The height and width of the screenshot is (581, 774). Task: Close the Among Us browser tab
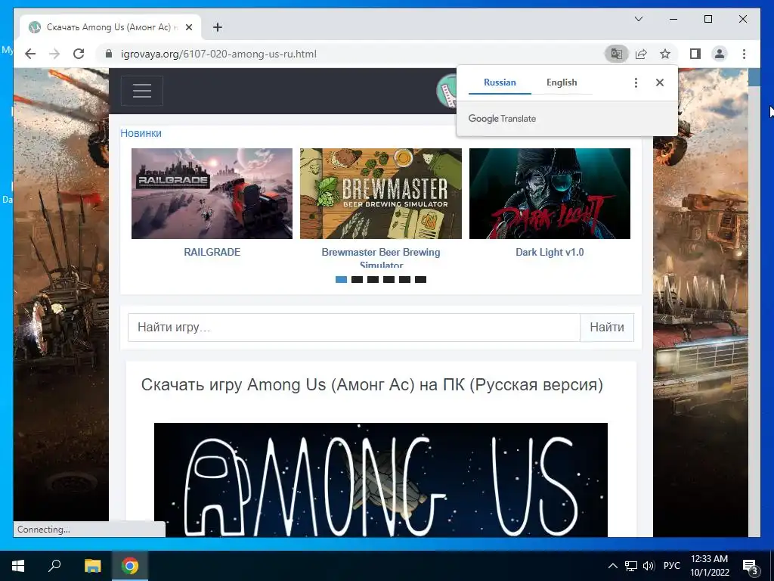click(188, 27)
